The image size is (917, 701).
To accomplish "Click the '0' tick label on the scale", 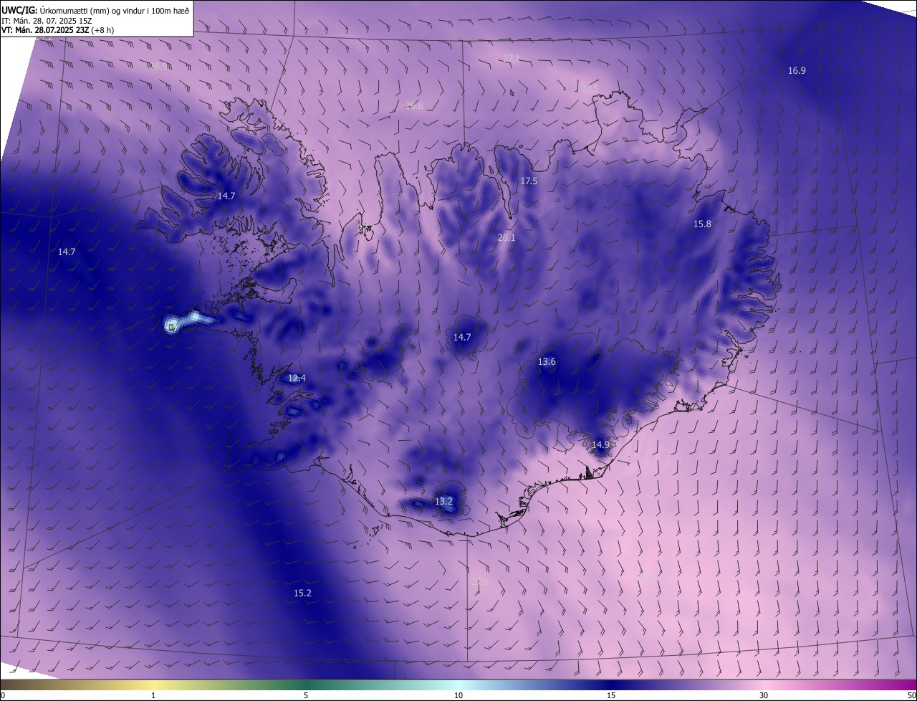I will 3,695.
